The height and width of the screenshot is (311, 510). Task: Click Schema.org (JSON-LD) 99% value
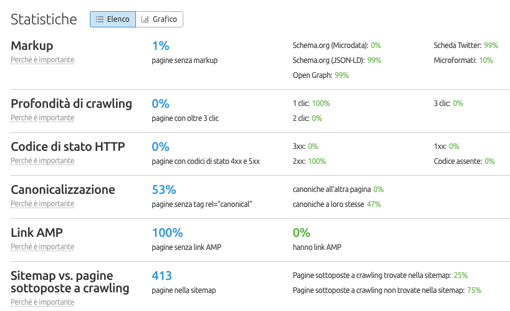tap(374, 60)
